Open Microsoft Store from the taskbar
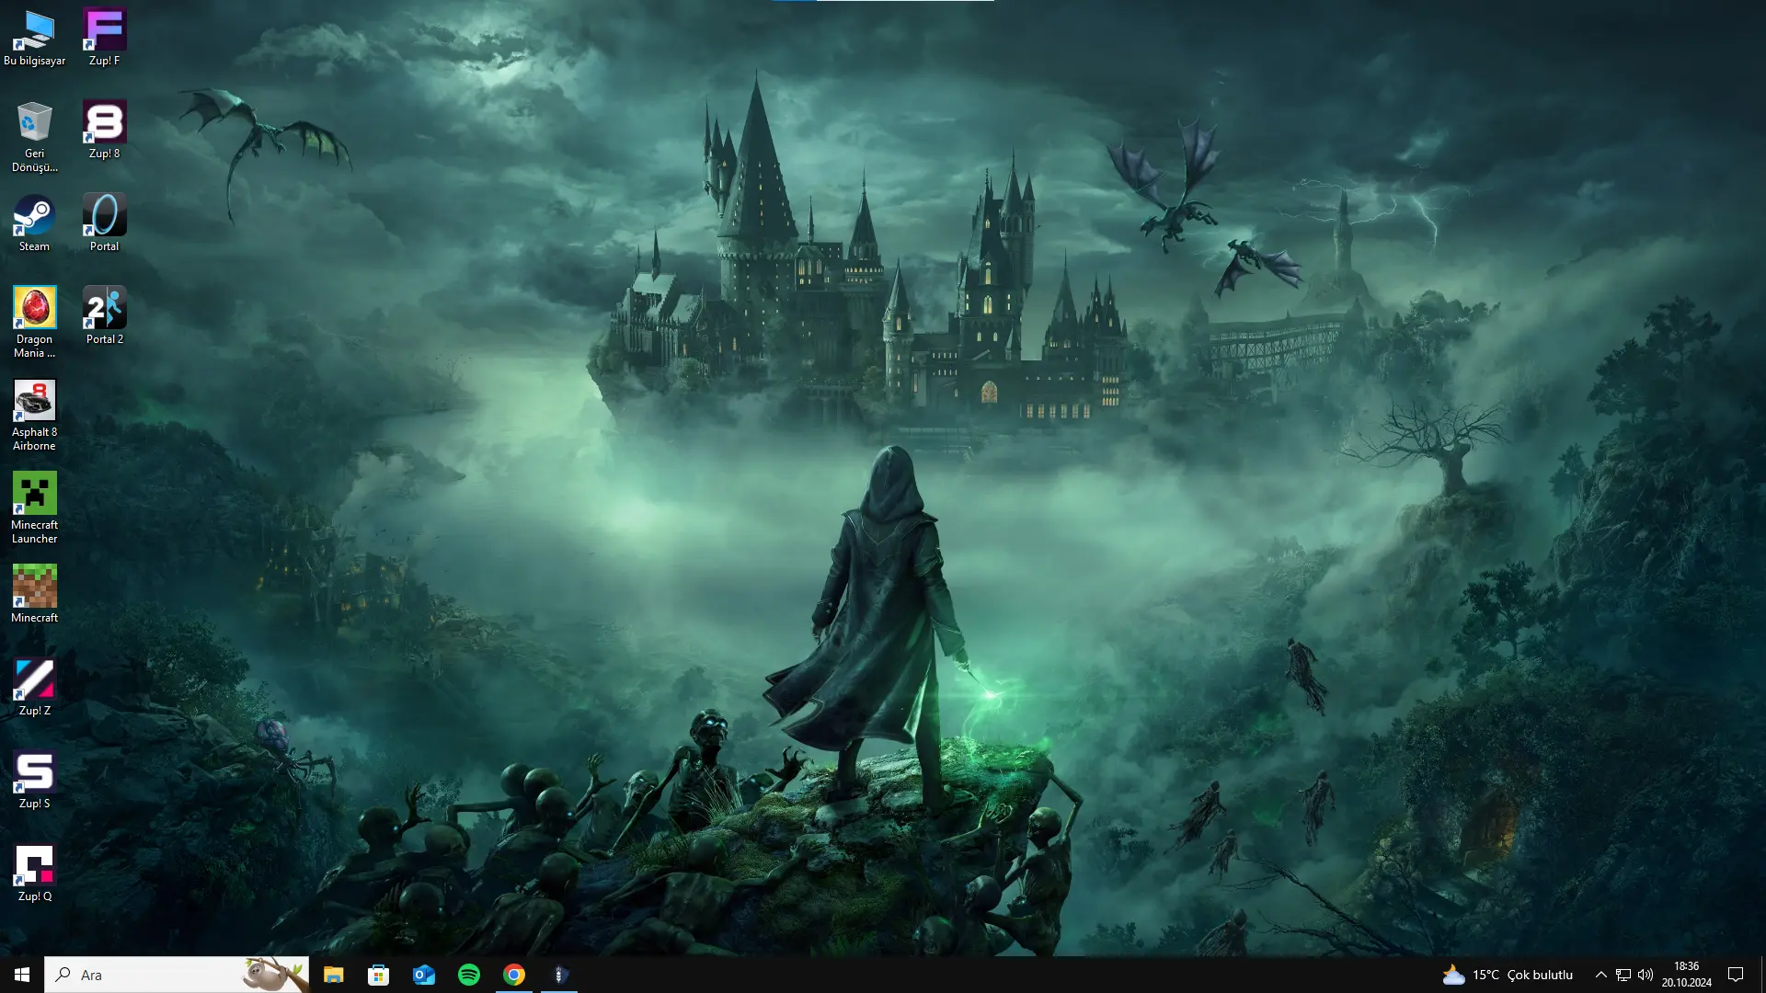The image size is (1766, 993). [378, 975]
